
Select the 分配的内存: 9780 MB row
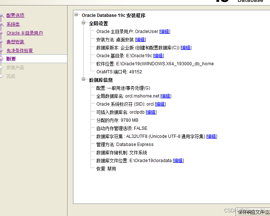point(117,120)
